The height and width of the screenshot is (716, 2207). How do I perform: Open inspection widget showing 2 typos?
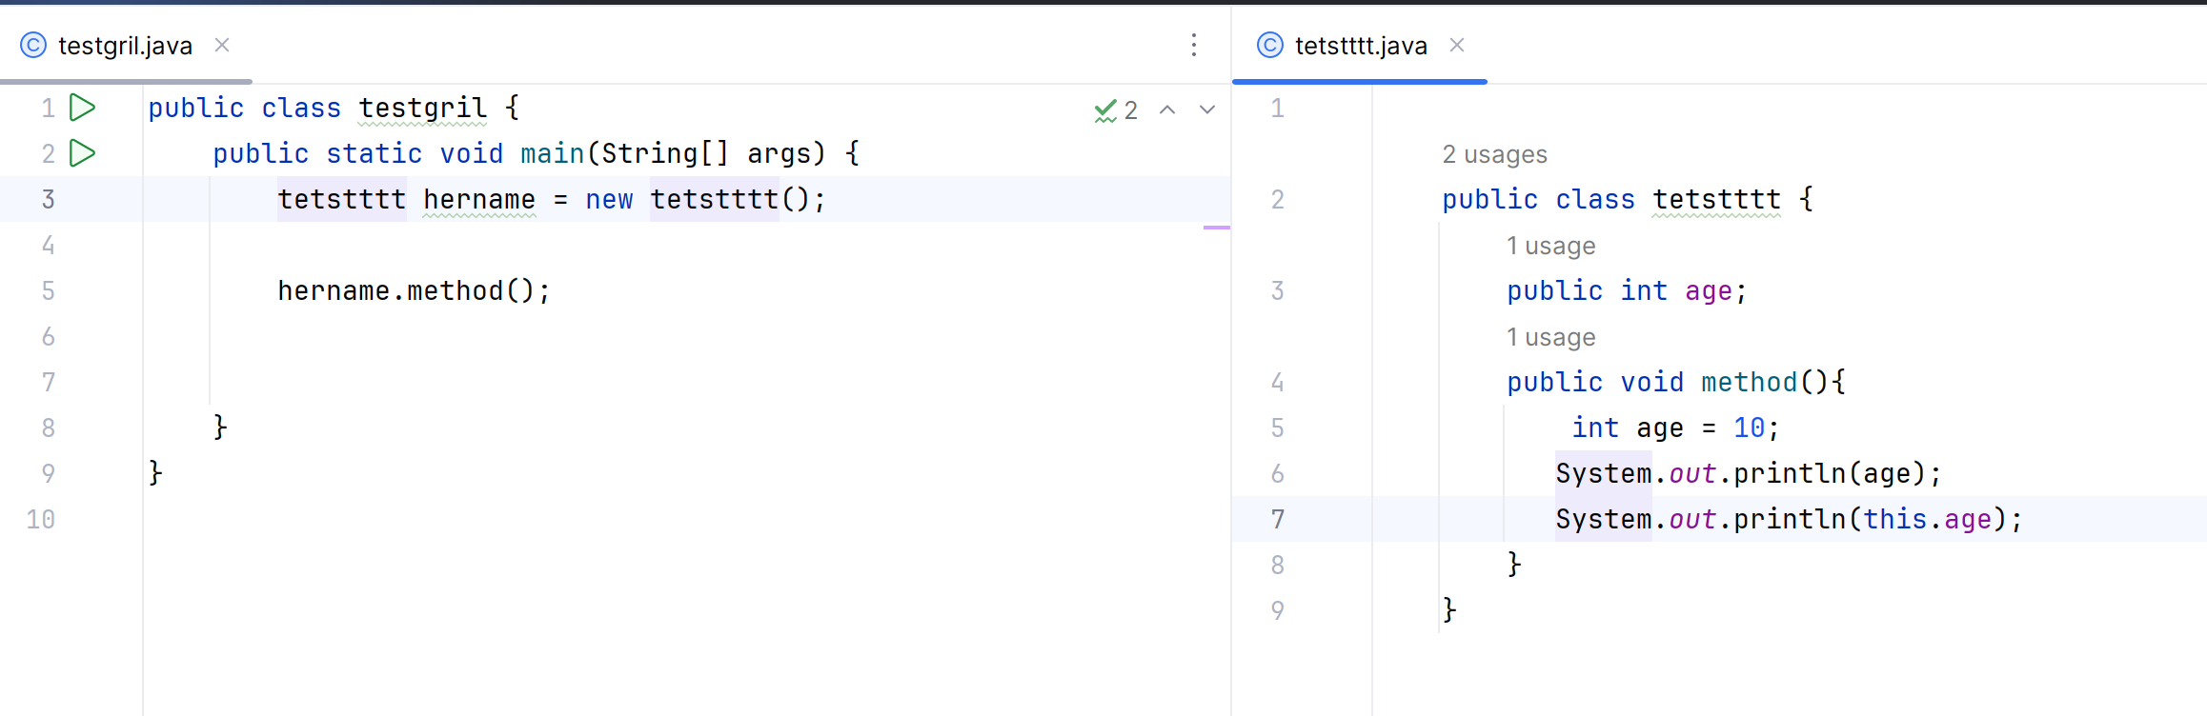tap(1116, 110)
